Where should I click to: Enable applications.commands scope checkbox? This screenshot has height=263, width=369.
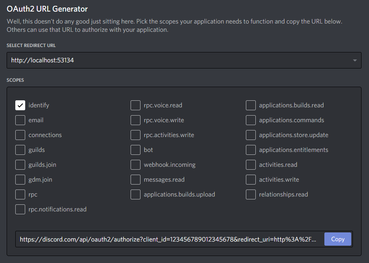(251, 120)
